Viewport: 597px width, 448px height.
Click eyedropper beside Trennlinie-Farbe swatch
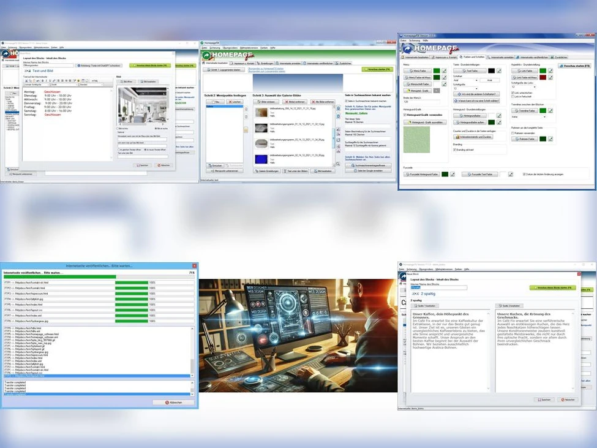[x=550, y=110]
